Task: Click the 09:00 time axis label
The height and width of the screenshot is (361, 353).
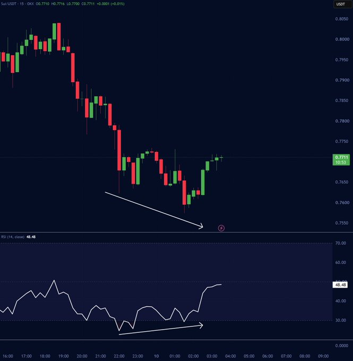Action: 323,356
